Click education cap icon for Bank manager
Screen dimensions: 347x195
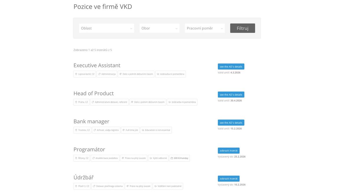(143, 130)
